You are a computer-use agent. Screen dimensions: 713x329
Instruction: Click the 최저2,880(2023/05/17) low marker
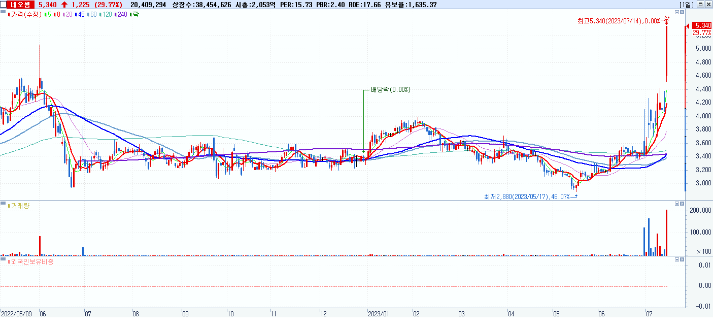(527, 196)
